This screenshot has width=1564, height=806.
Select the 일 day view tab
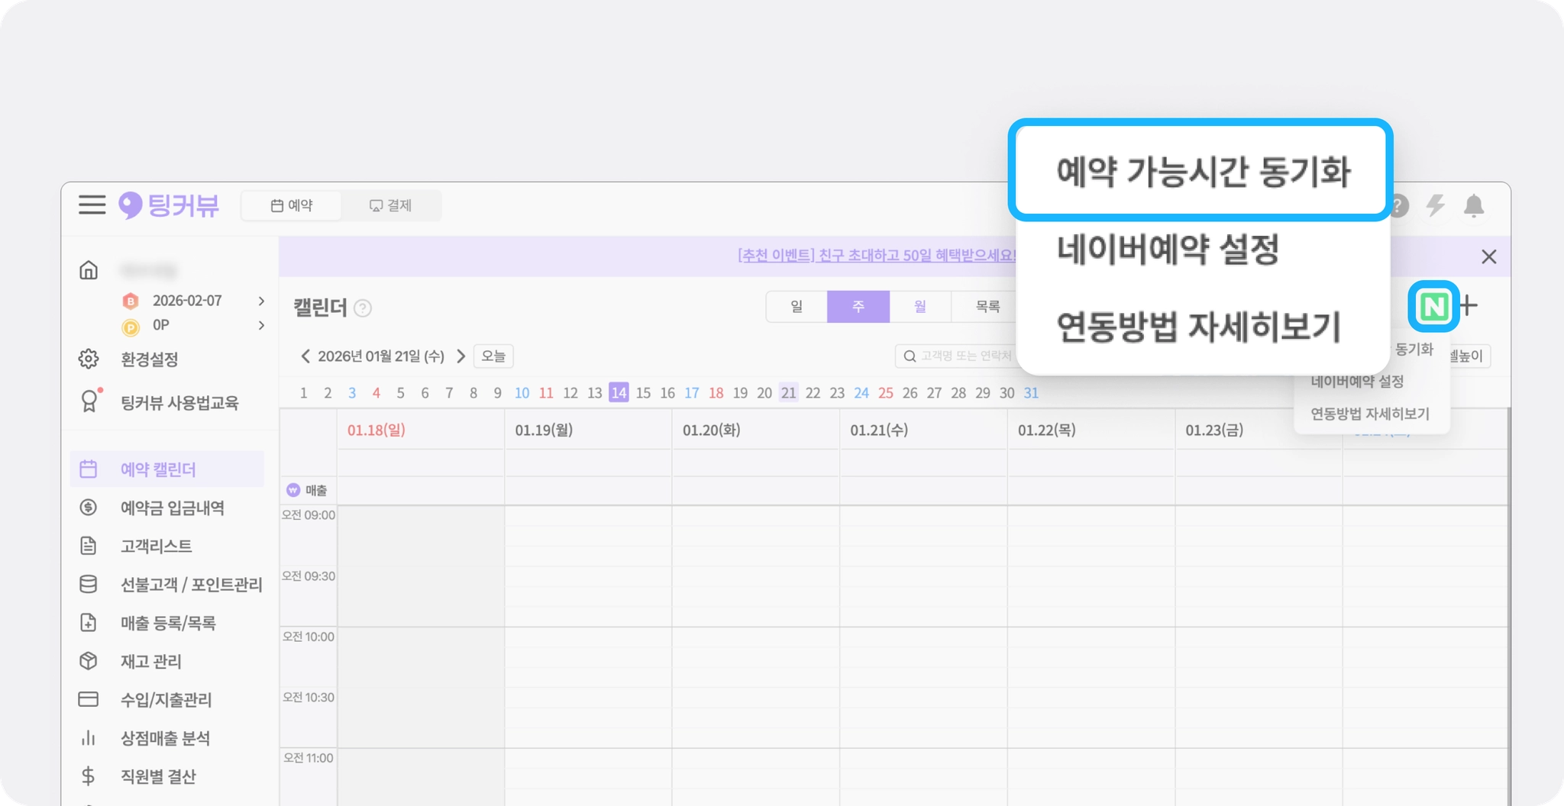[x=797, y=307]
